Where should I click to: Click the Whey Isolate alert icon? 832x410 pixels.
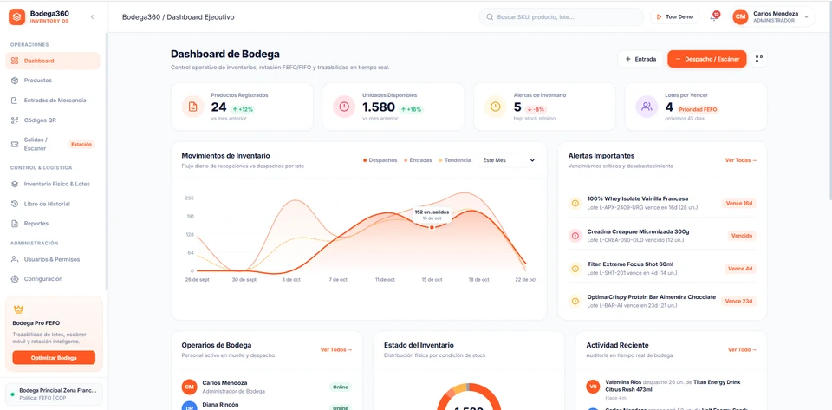click(x=575, y=203)
